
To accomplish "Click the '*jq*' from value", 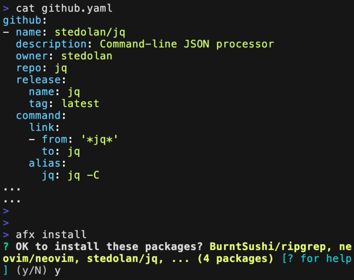I will [99, 139].
